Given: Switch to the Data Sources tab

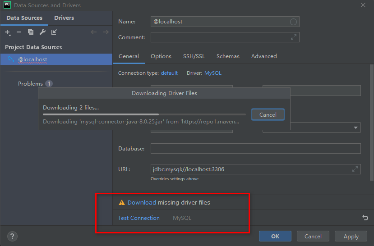Looking at the screenshot, I should [x=24, y=18].
